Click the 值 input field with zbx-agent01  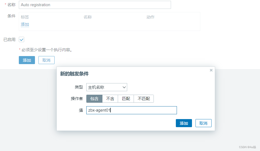131,110
